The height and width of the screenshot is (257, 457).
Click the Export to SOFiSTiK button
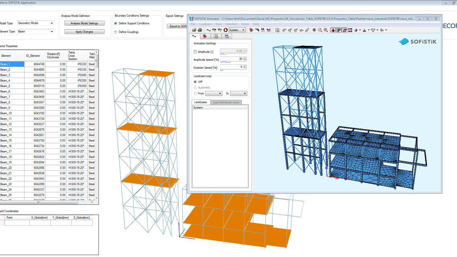pos(177,26)
